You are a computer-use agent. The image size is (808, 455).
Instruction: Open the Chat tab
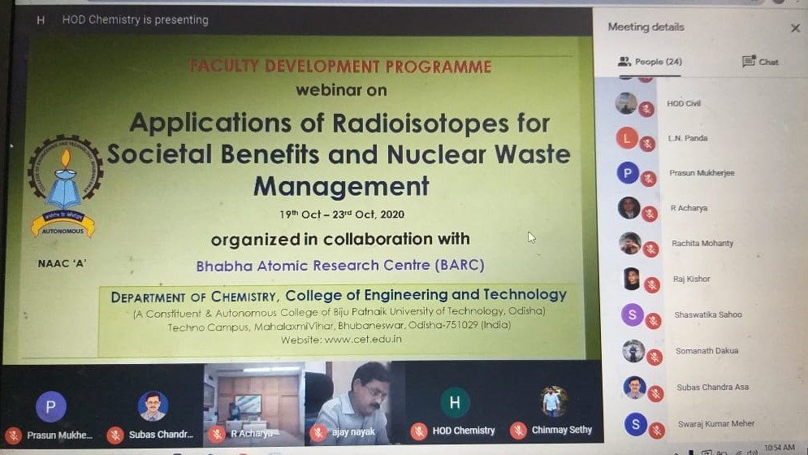[760, 62]
